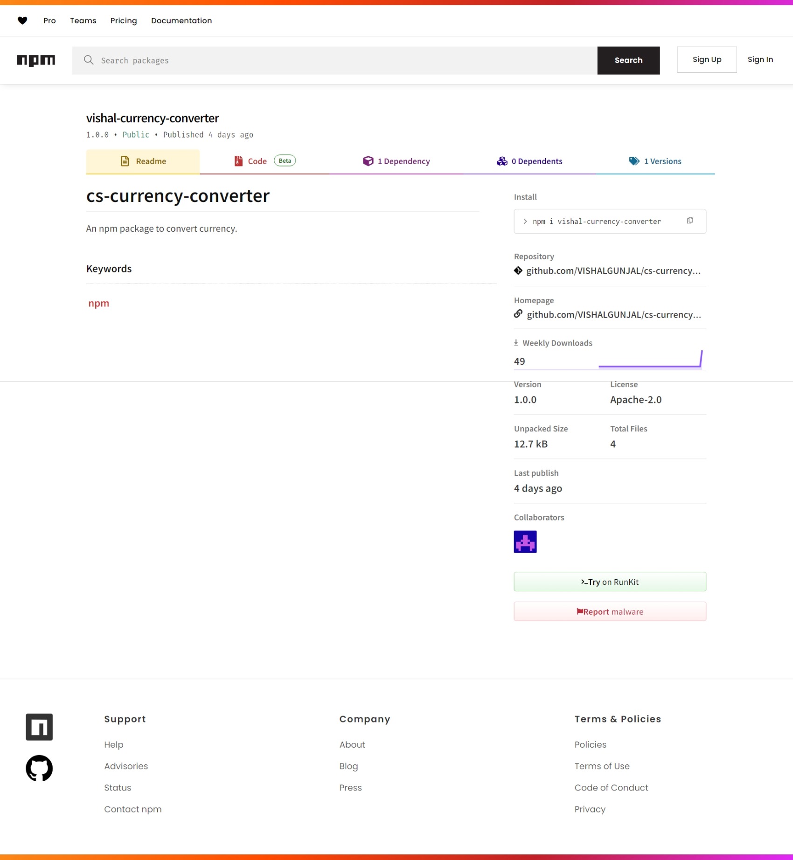793x860 pixels.
Task: Open the footer GitHub octocat logo
Action: [39, 768]
